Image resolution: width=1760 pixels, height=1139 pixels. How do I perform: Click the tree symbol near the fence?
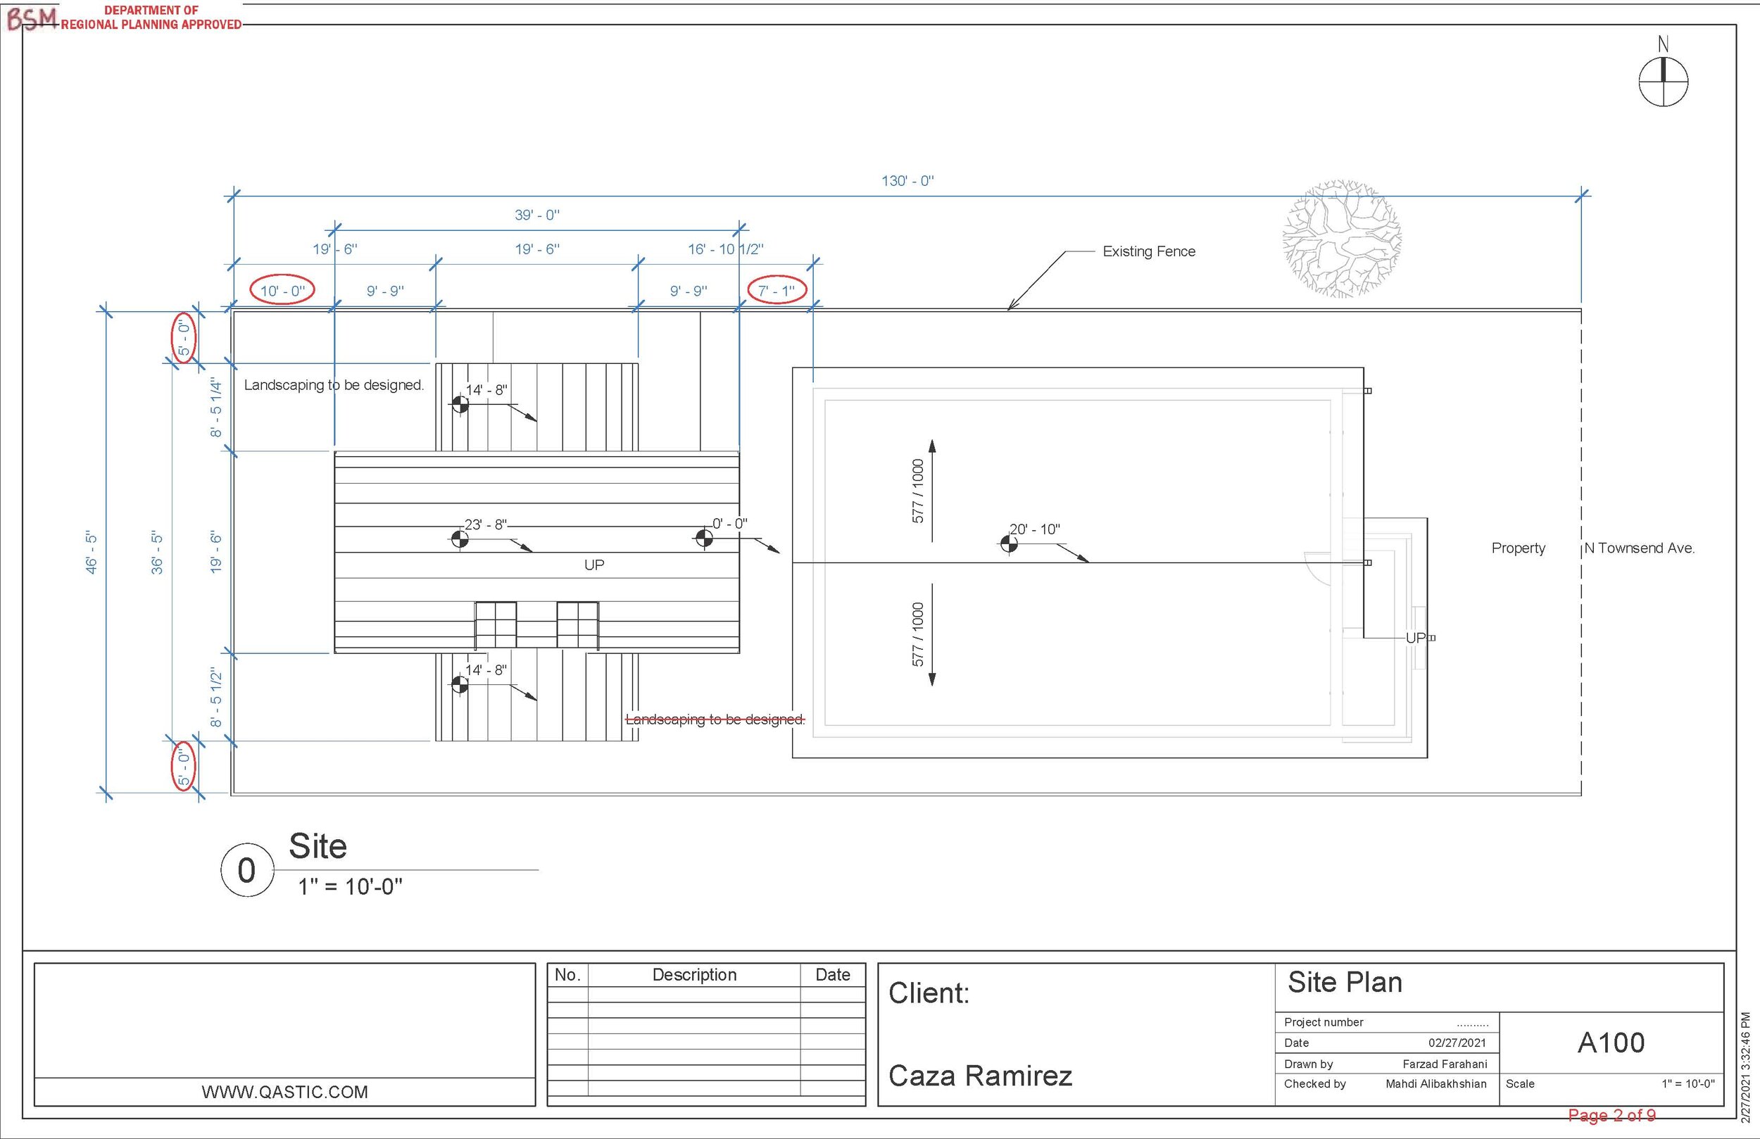[x=1343, y=239]
